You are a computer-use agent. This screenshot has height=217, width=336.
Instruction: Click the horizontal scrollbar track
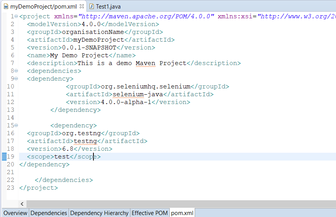pos(181,204)
